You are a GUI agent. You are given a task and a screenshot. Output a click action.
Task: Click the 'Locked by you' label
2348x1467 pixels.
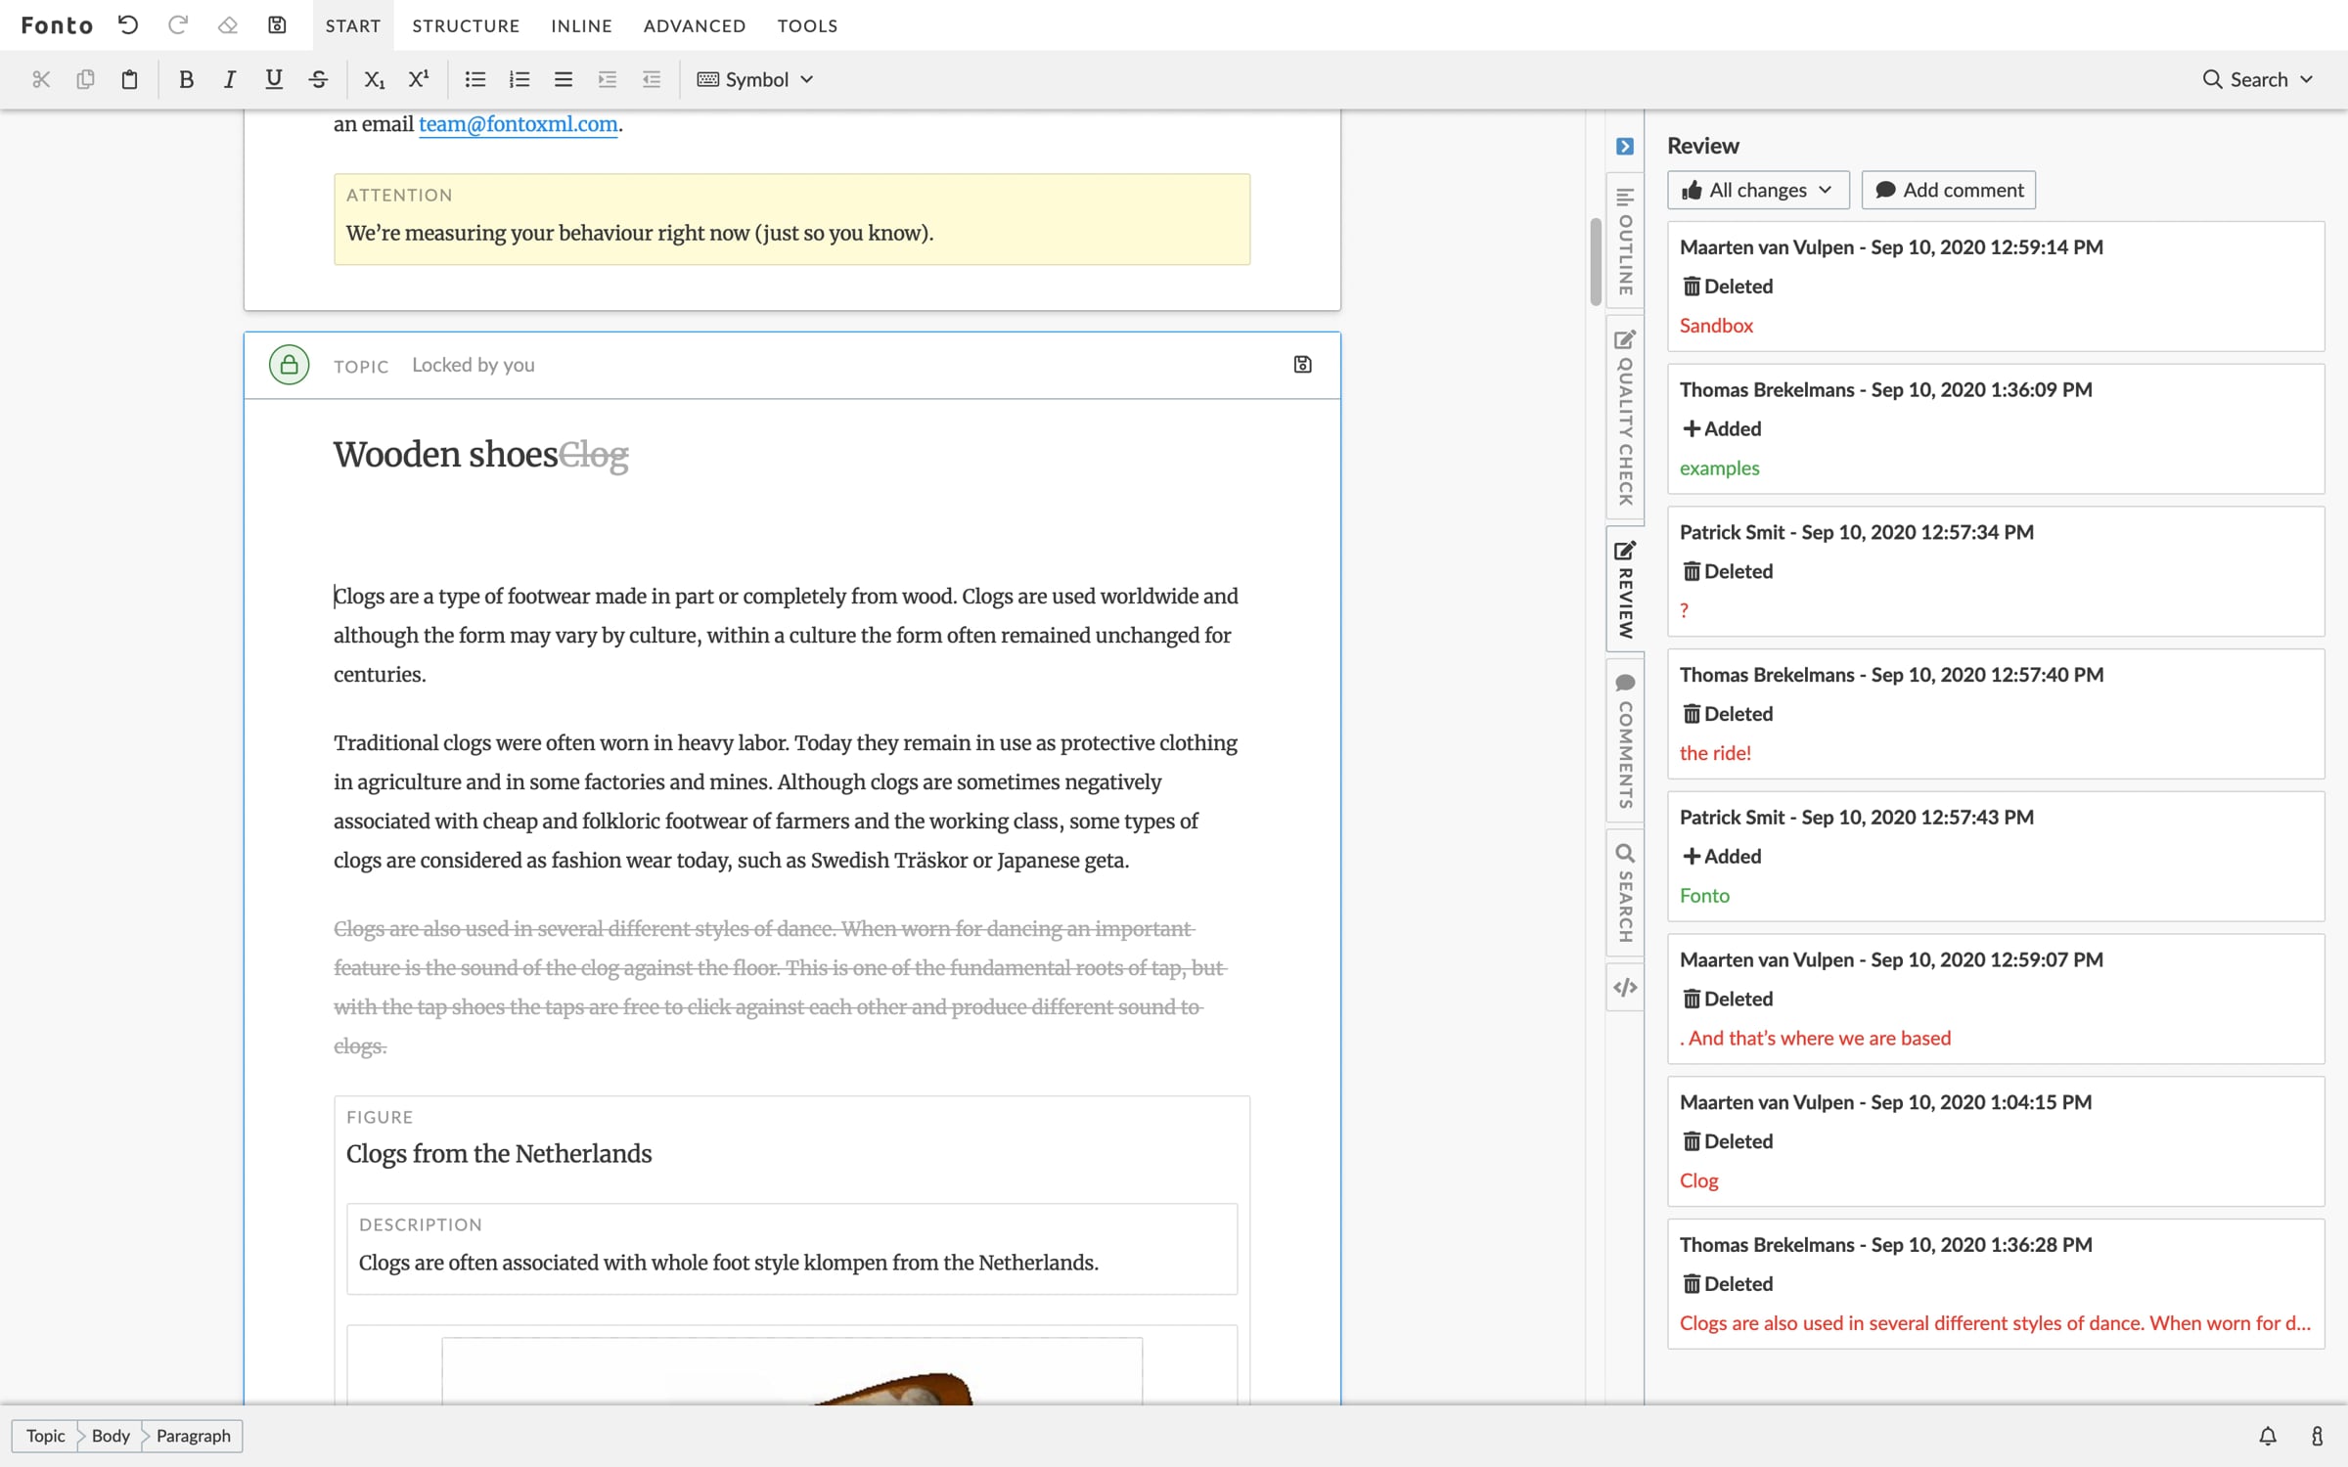click(474, 365)
